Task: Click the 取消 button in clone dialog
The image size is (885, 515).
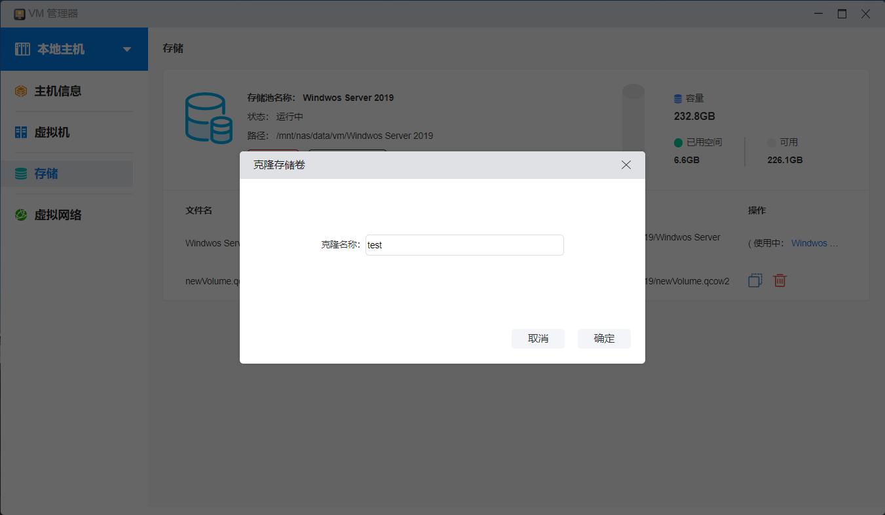Action: (x=538, y=339)
